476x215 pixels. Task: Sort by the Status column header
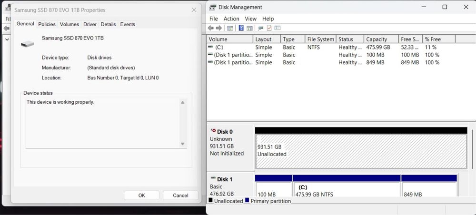pyautogui.click(x=350, y=39)
